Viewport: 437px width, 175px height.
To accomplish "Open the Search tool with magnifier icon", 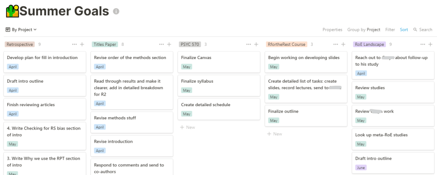I will coord(423,30).
